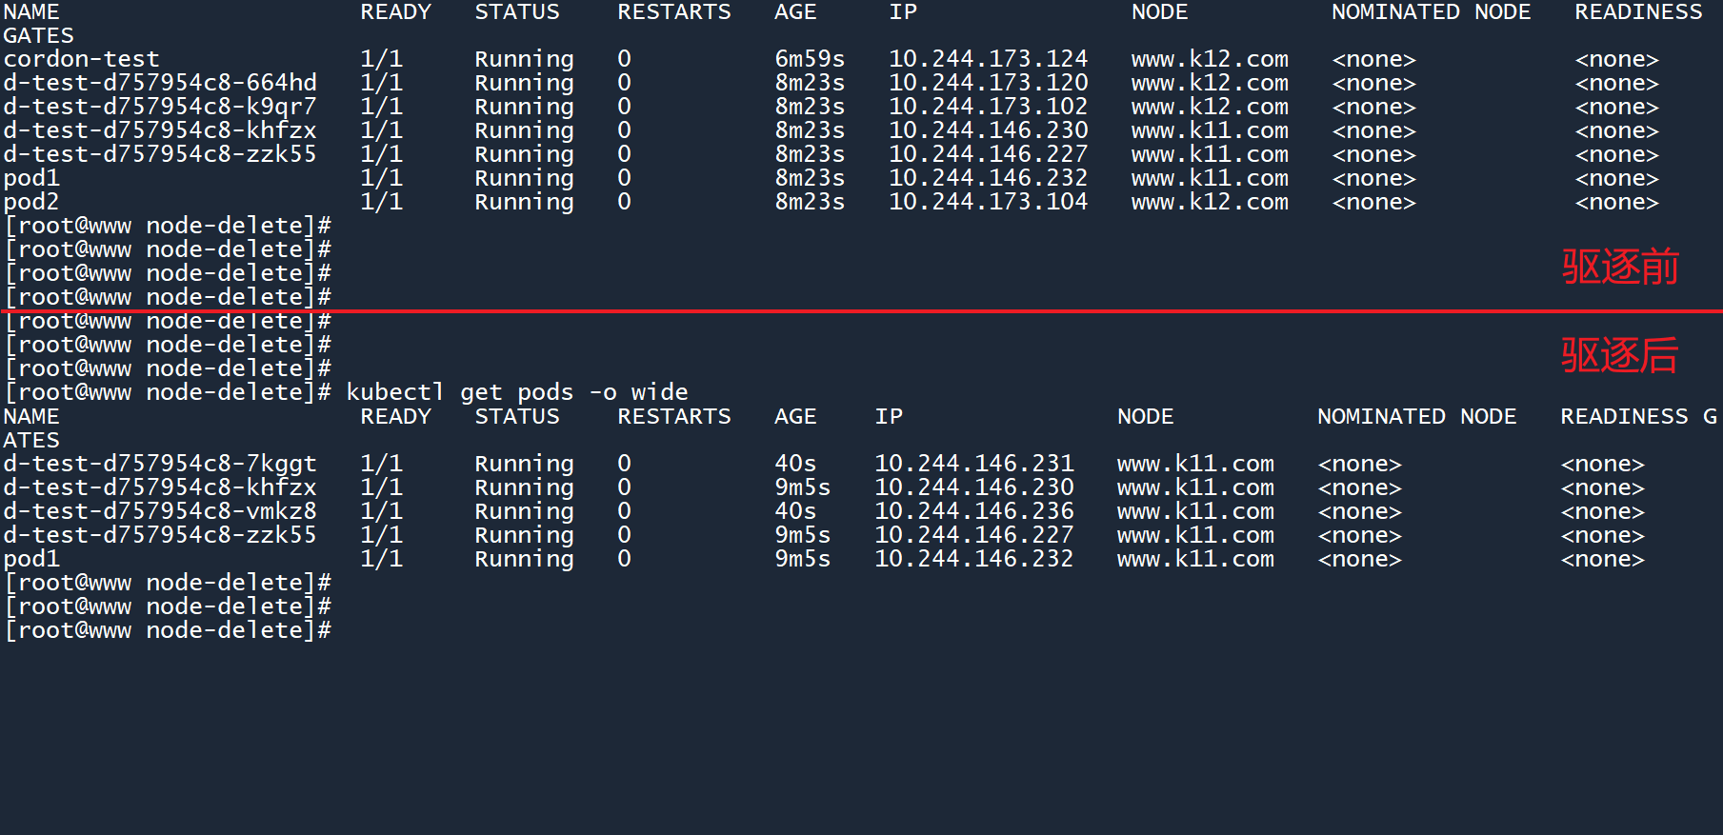Click the IP address 10.244.173.120
The width and height of the screenshot is (1723, 835).
(x=988, y=83)
